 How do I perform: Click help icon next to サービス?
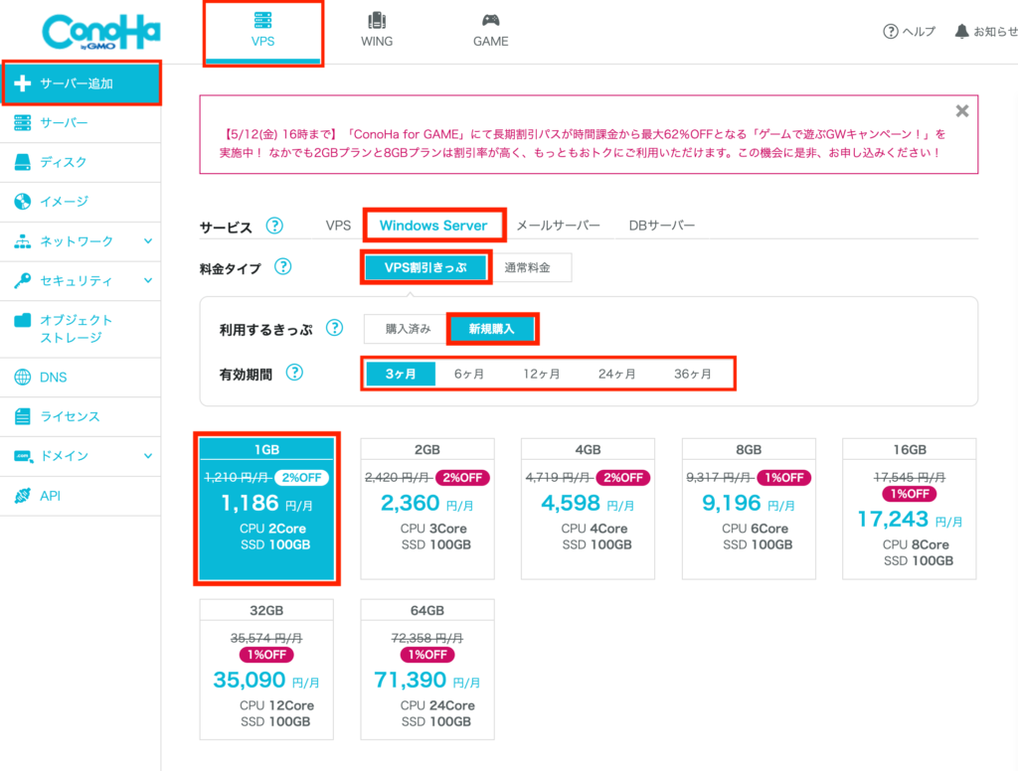(274, 226)
